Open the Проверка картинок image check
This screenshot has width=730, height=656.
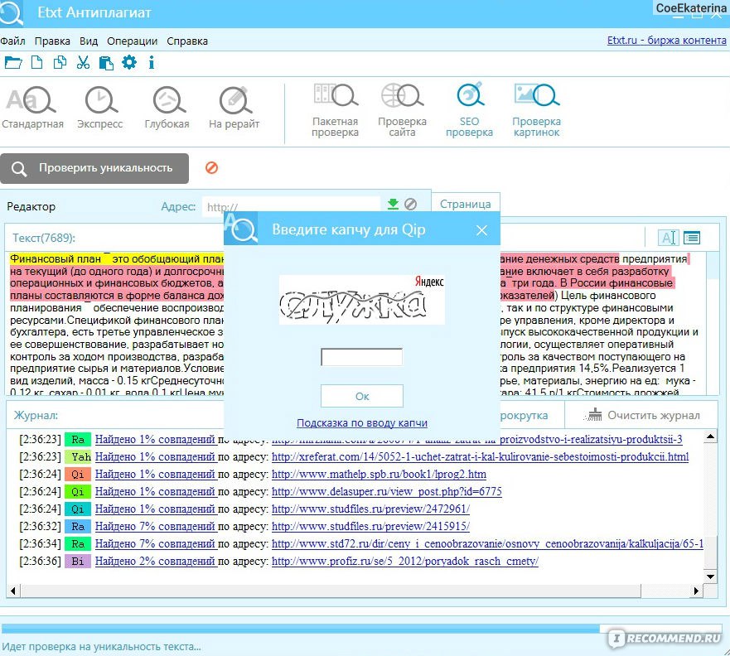click(x=537, y=110)
